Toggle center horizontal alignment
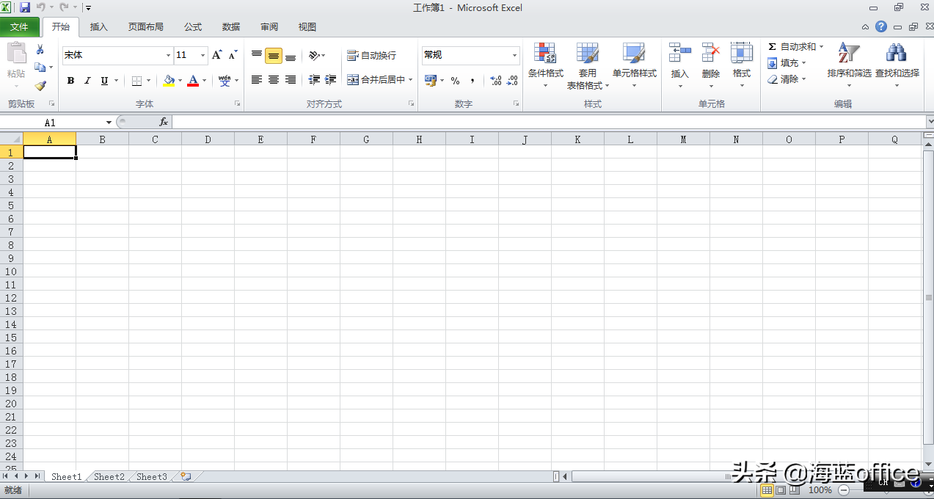This screenshot has width=934, height=499. tap(274, 79)
